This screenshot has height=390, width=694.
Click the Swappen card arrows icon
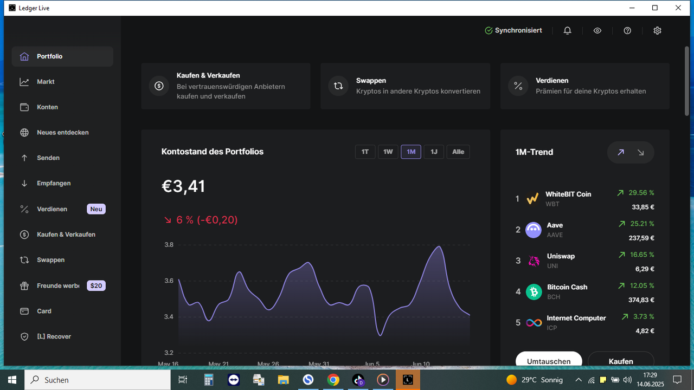tap(338, 86)
